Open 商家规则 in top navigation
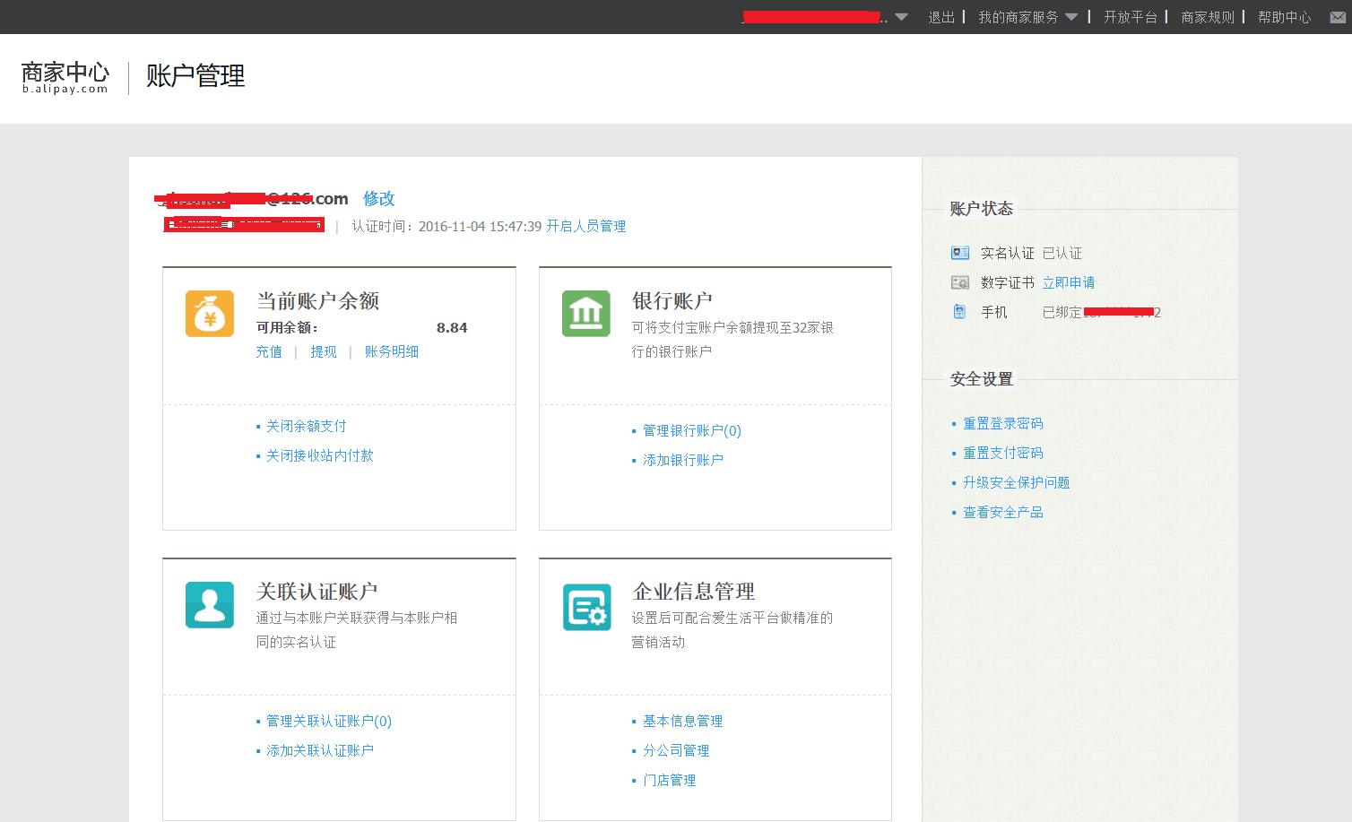 pos(1208,17)
